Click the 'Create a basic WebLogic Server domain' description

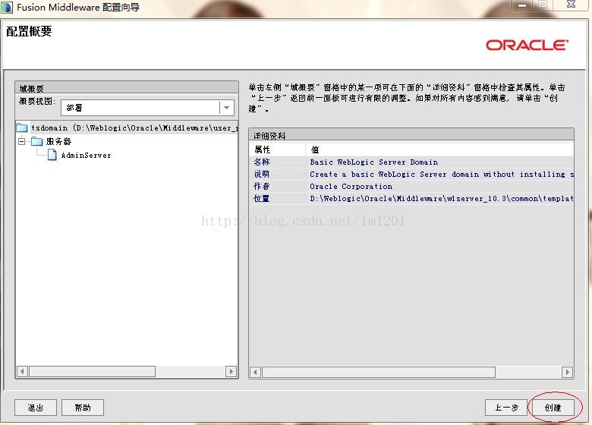(442, 174)
